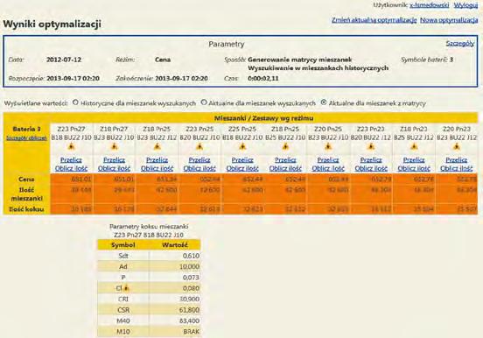Click the warning icon under Z23 Pn25 mix
Viewport: 483px width, 338px height.
pyautogui.click(x=199, y=146)
